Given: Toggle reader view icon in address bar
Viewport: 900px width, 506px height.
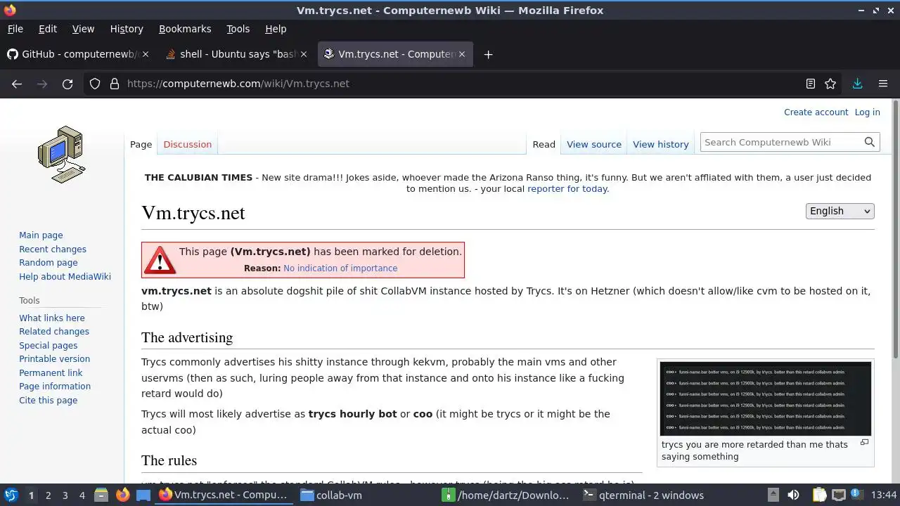Looking at the screenshot, I should pos(811,84).
